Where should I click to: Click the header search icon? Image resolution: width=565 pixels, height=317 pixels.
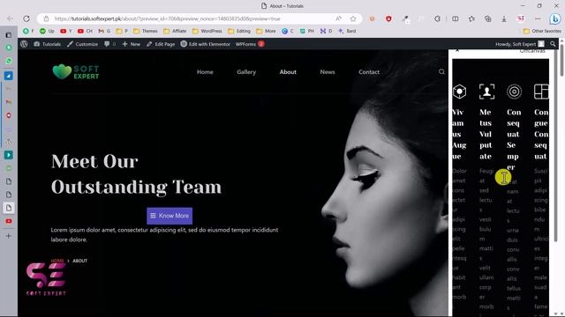tap(441, 72)
